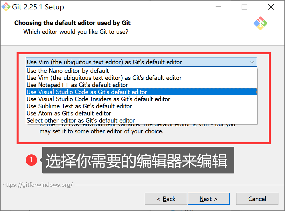Choose Select other editor as default editor
The height and width of the screenshot is (211, 285).
[141, 120]
